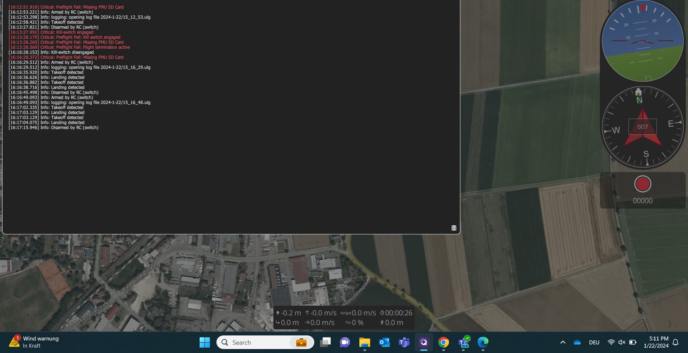Click the Windows Start button

(x=205, y=343)
